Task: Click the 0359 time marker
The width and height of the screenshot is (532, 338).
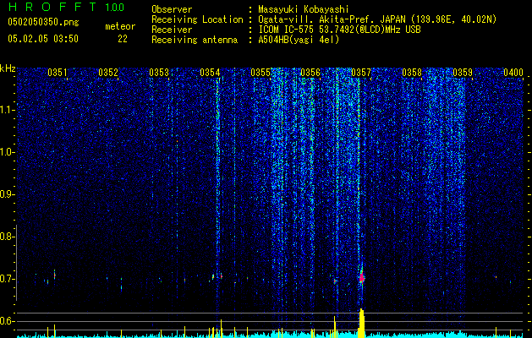Action: coord(463,73)
